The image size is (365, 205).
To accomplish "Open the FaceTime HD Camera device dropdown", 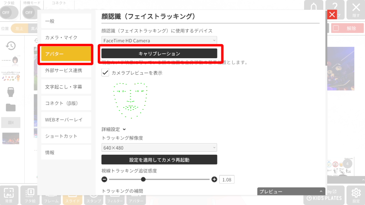I will (159, 41).
